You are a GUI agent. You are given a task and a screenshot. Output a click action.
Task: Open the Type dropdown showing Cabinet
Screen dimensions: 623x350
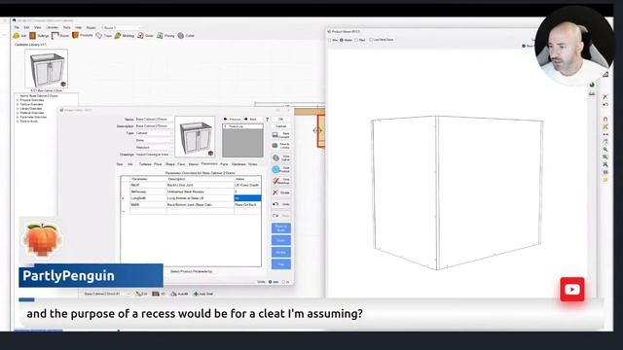point(154,133)
